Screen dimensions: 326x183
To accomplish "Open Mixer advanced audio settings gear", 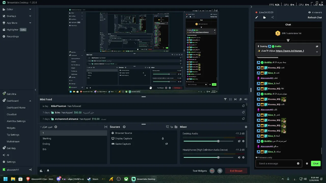I will (246, 127).
